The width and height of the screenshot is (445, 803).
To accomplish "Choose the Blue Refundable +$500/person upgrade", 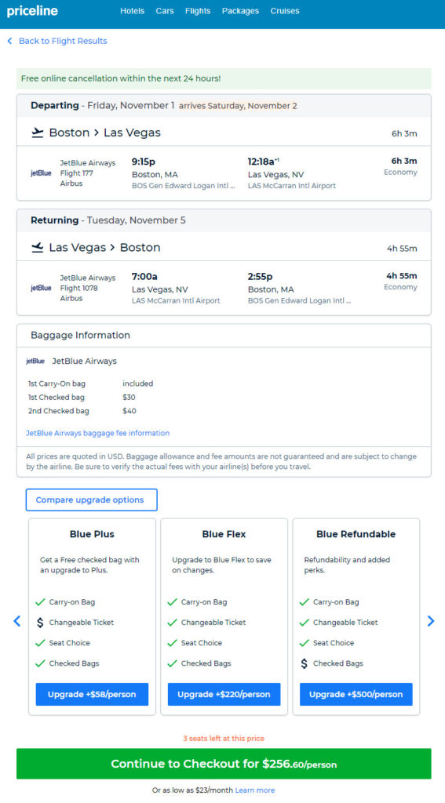I will tap(356, 695).
